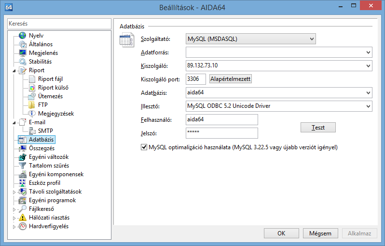Click the Alkalmaz button
This screenshot has height=246, width=385.
point(359,233)
